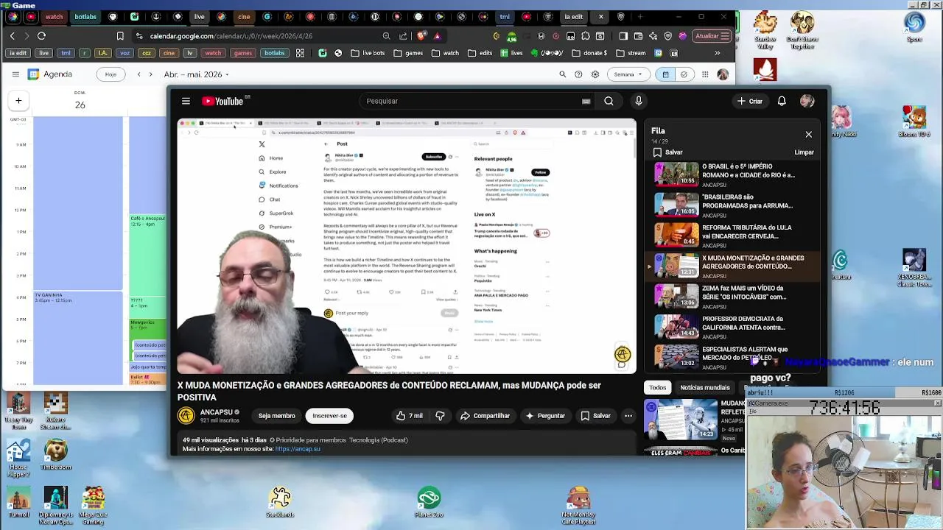This screenshot has width=943, height=530.
Task: Click the zoom magnifier in the address bar
Action: coord(386,36)
